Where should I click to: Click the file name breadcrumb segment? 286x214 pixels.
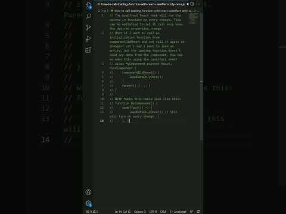pos(153,11)
